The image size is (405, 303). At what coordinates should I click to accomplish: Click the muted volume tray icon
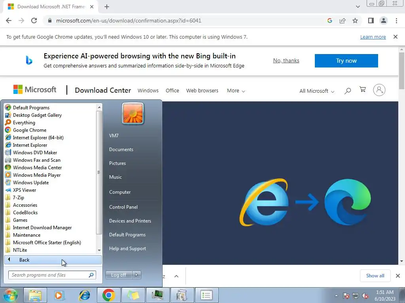(x=365, y=296)
